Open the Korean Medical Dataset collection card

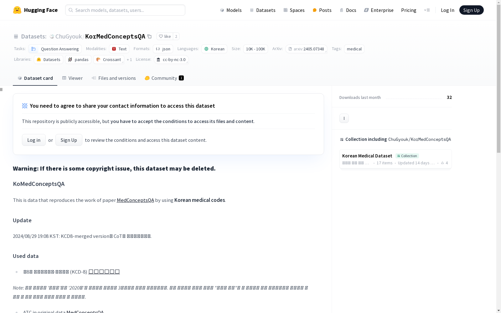(x=395, y=159)
